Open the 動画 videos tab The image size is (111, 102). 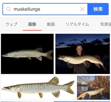pyautogui.click(x=51, y=24)
